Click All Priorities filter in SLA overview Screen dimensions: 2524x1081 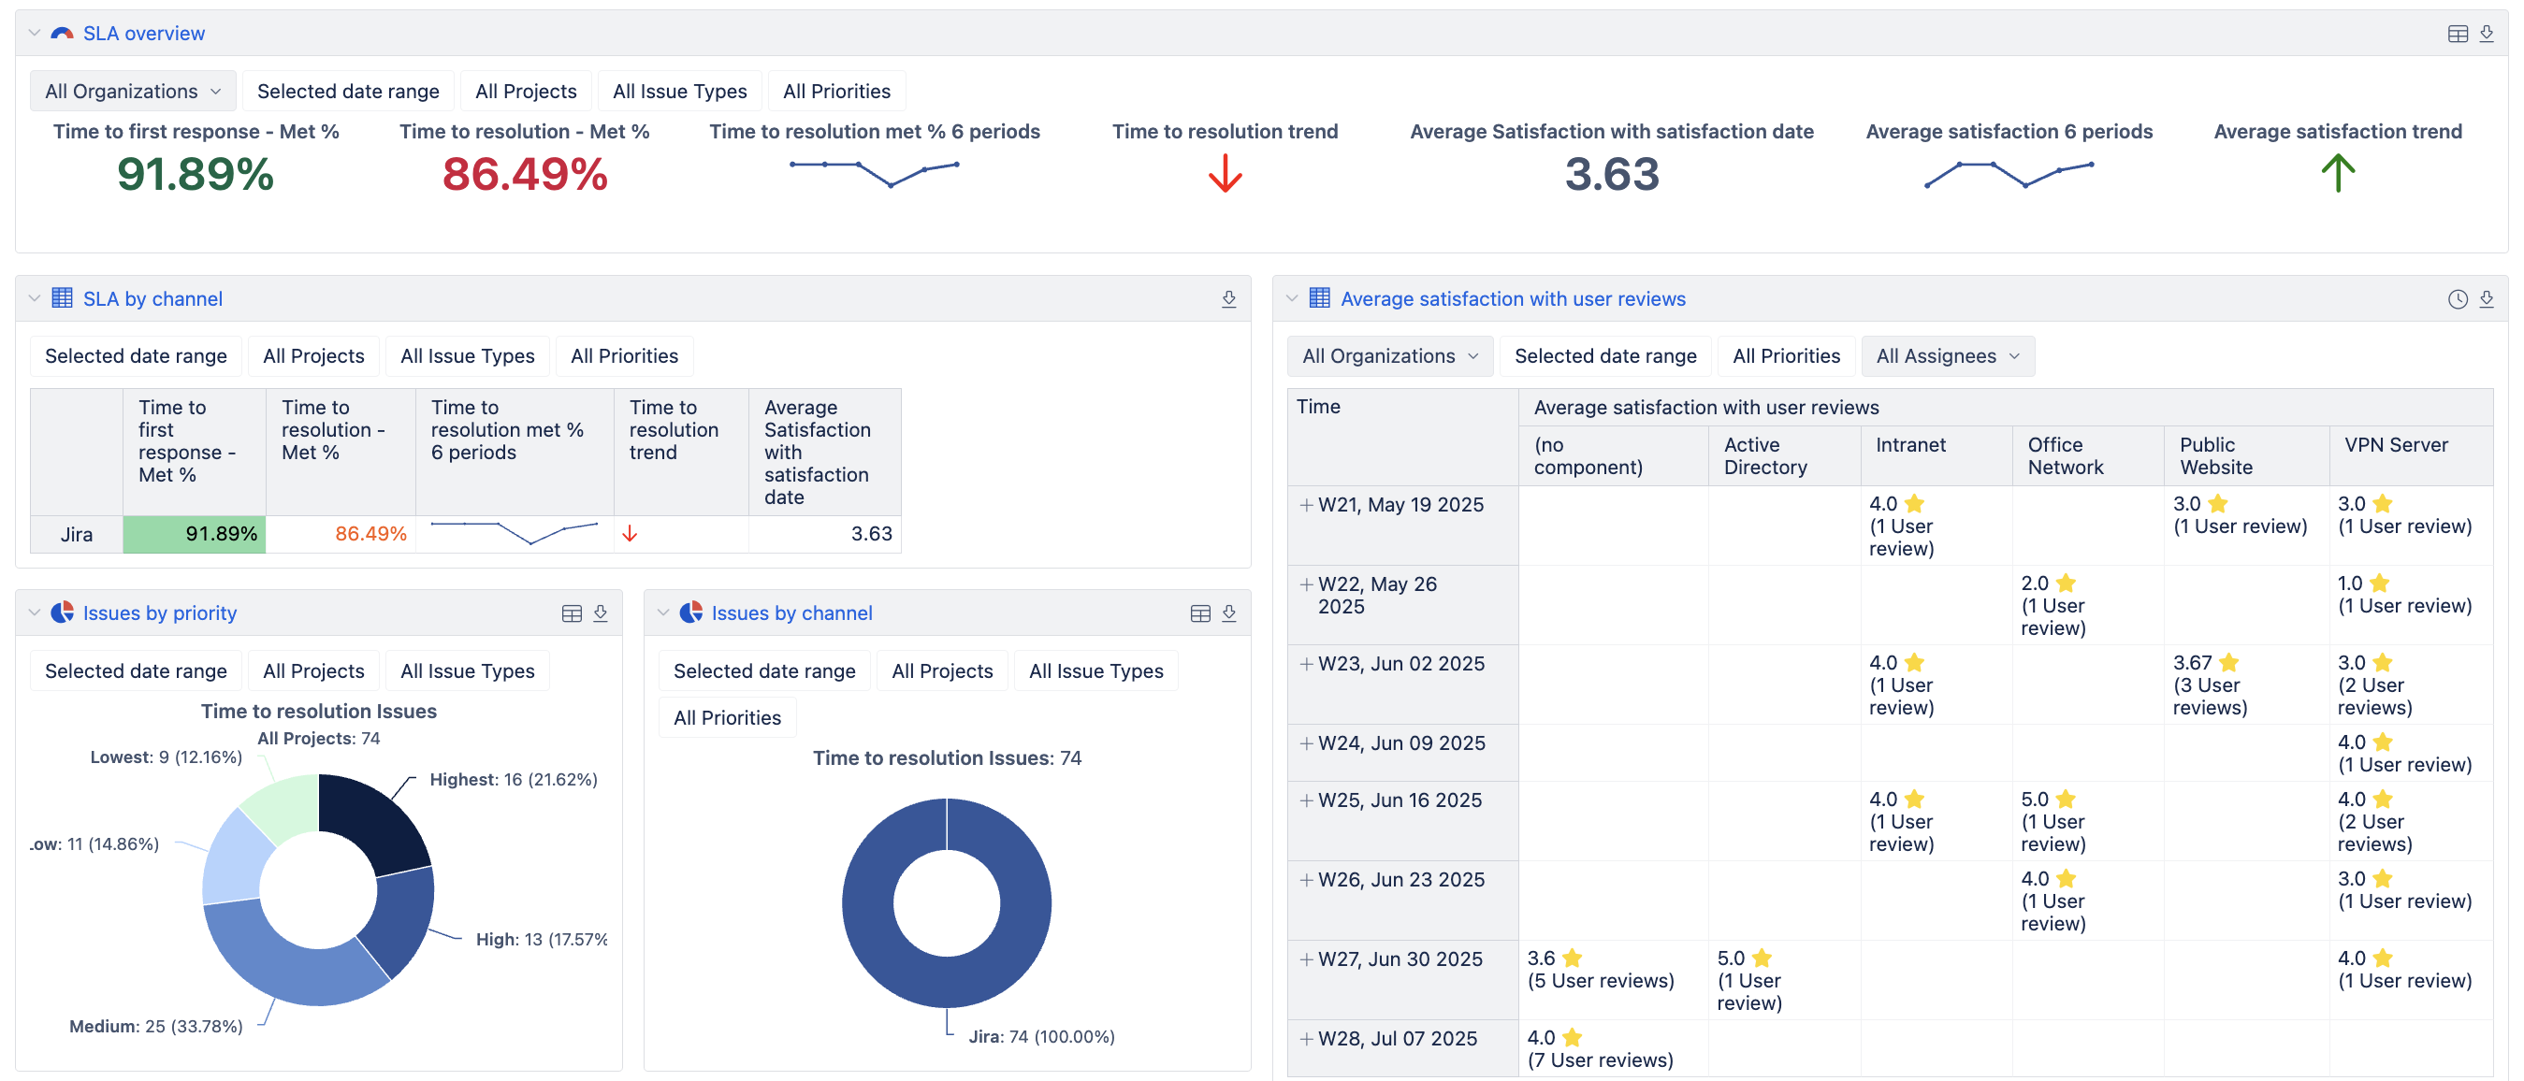[x=835, y=91]
